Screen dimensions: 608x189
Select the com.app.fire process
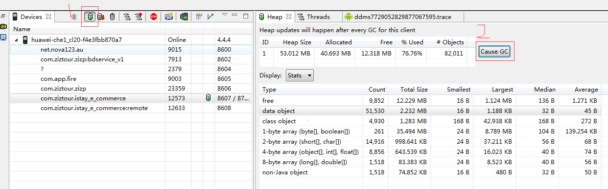(x=132, y=78)
